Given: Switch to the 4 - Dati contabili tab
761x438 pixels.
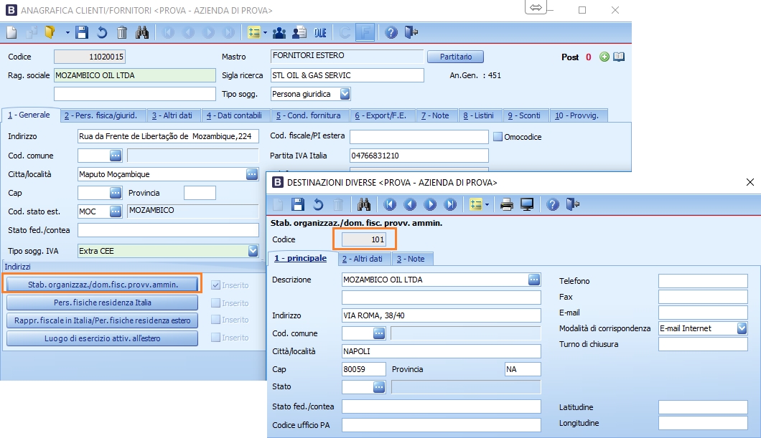Looking at the screenshot, I should (235, 115).
